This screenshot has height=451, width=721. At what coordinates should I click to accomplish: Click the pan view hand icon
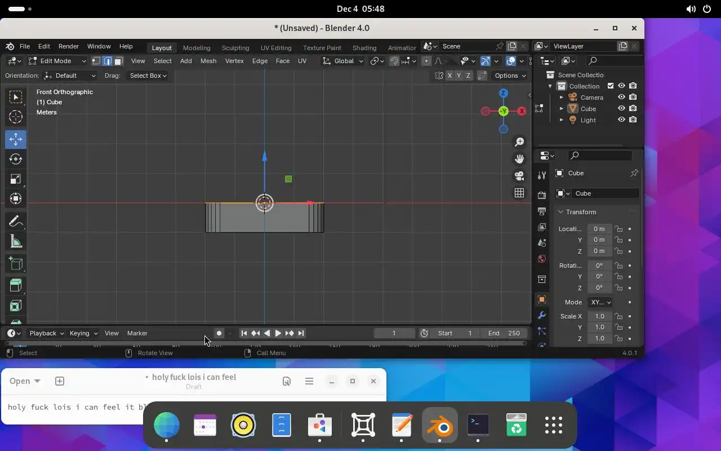[x=519, y=159]
